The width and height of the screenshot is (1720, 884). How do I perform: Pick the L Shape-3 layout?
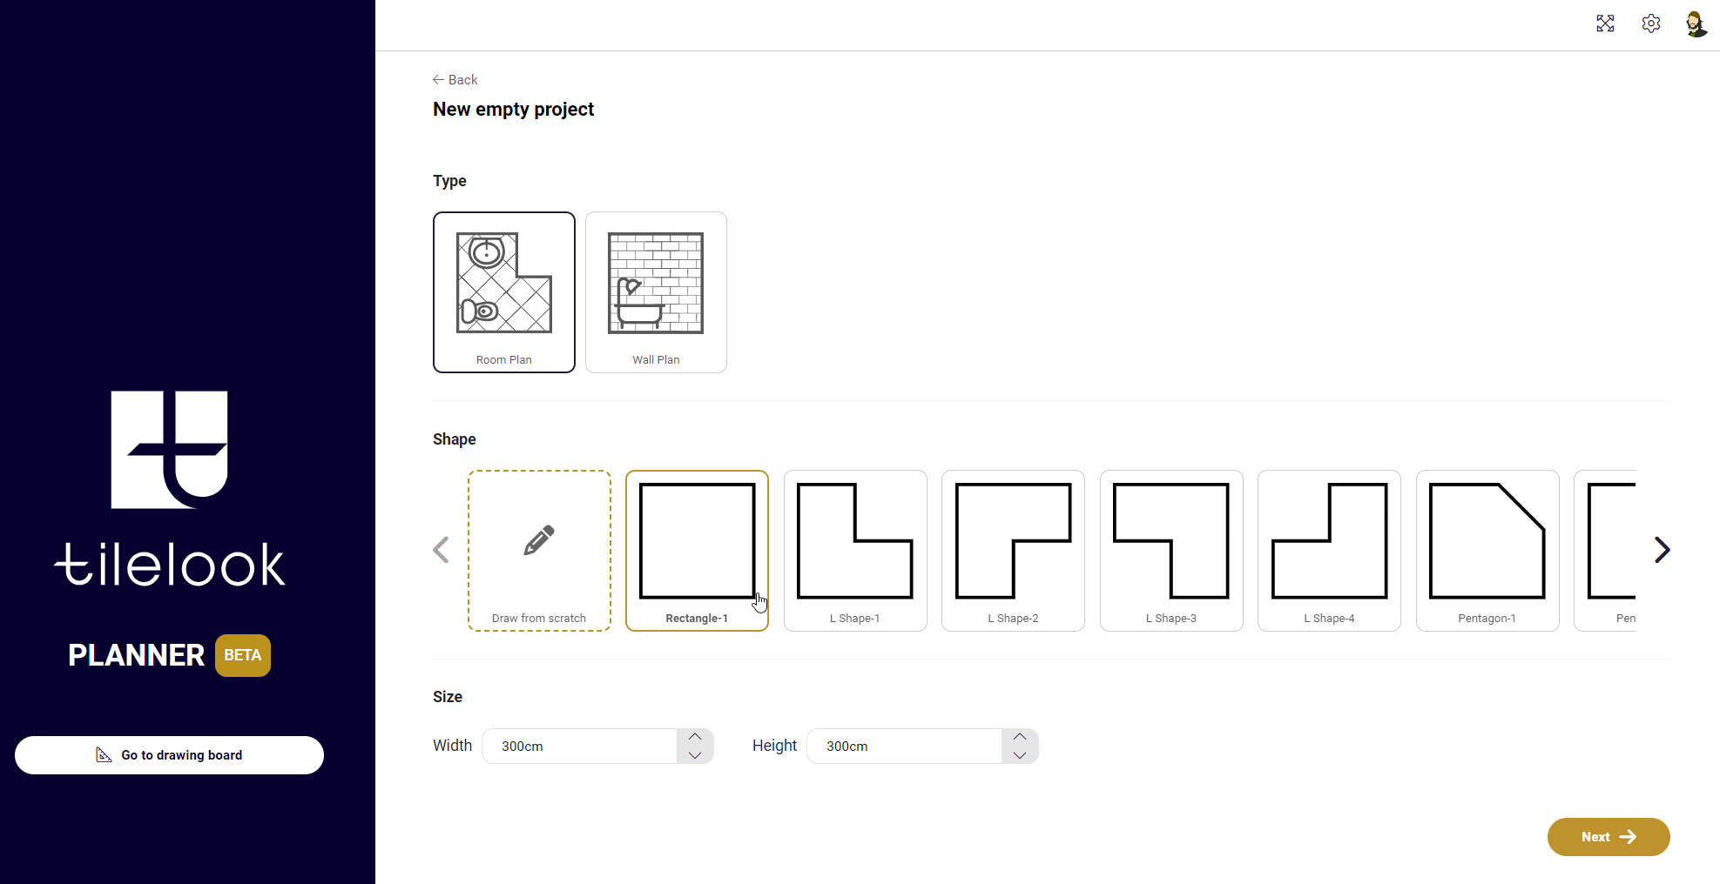1171,550
